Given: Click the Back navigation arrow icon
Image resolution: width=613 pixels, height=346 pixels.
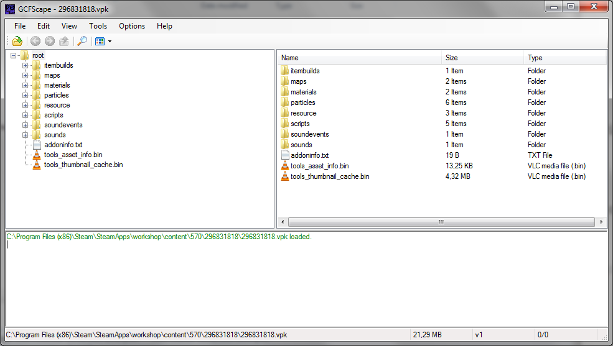Looking at the screenshot, I should pyautogui.click(x=35, y=42).
